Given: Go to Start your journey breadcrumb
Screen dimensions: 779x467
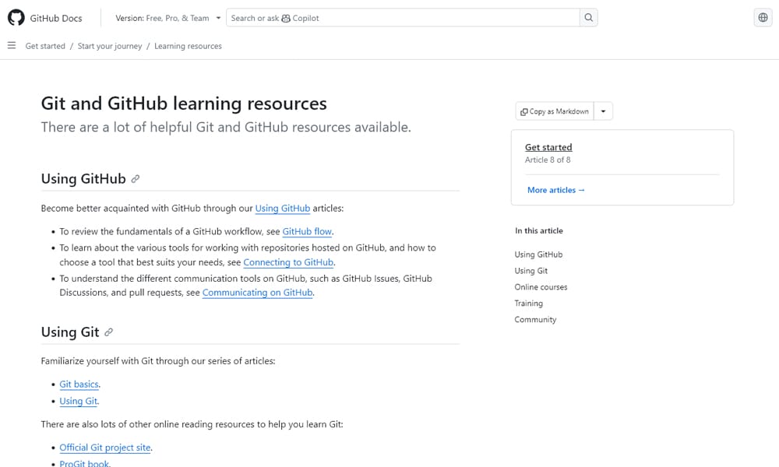Looking at the screenshot, I should [x=110, y=46].
